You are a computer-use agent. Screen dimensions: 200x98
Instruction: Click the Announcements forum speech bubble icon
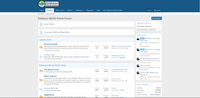coord(41,47)
